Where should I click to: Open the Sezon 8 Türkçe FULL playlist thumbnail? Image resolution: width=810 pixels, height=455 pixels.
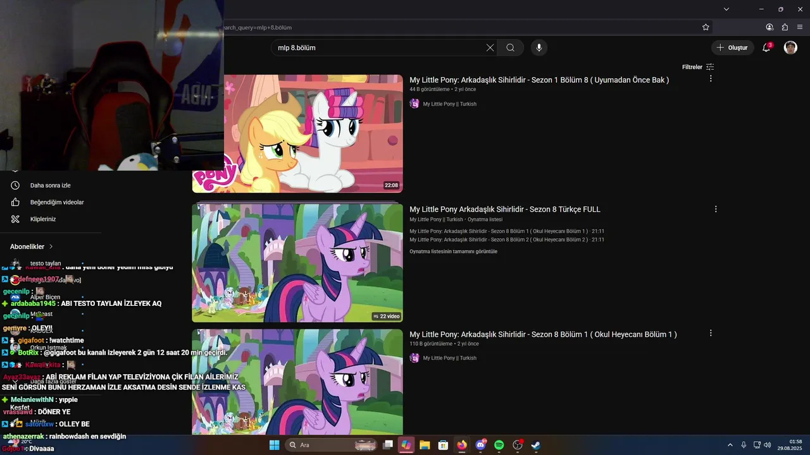click(x=297, y=263)
